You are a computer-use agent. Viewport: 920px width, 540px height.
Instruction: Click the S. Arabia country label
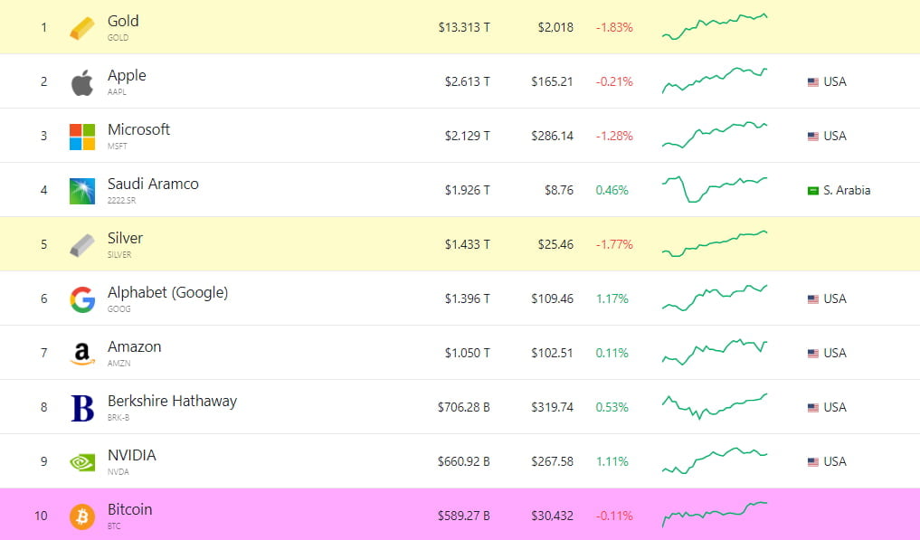tap(847, 190)
